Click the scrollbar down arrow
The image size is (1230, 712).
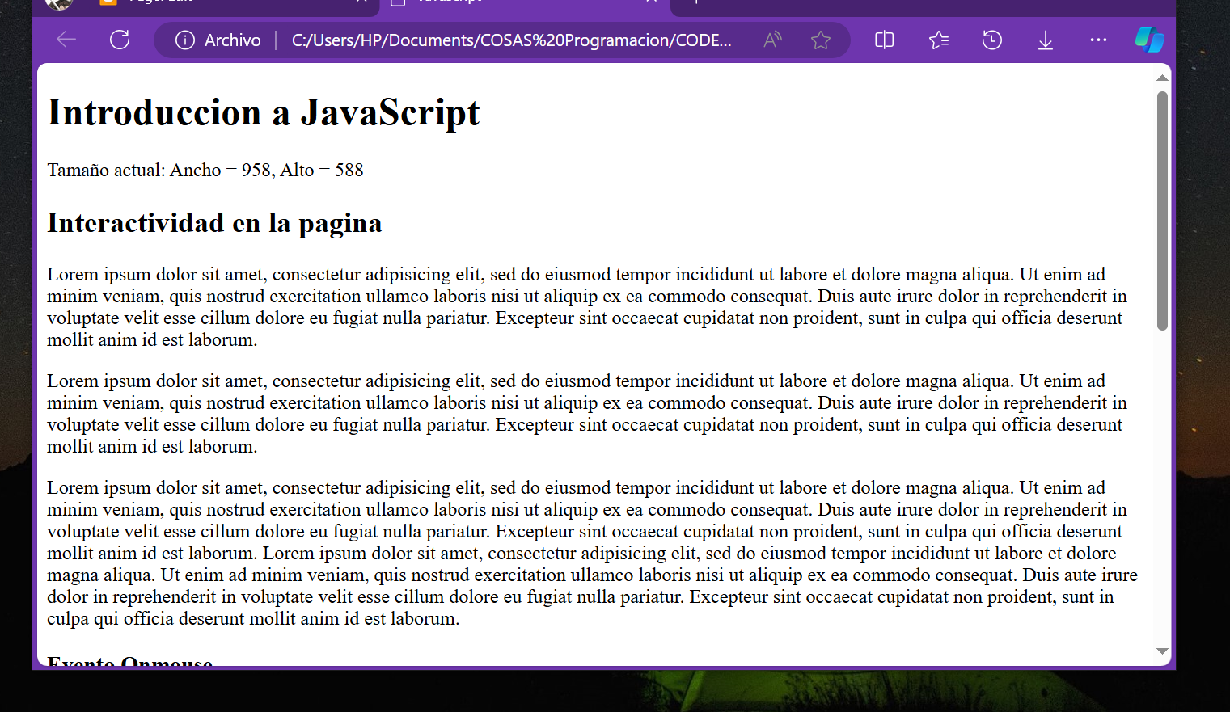pyautogui.click(x=1162, y=651)
